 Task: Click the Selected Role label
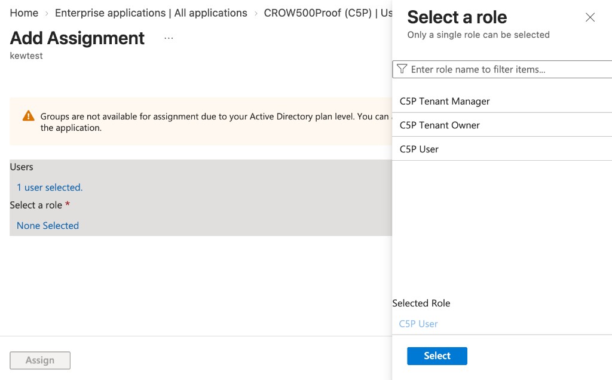pos(421,303)
